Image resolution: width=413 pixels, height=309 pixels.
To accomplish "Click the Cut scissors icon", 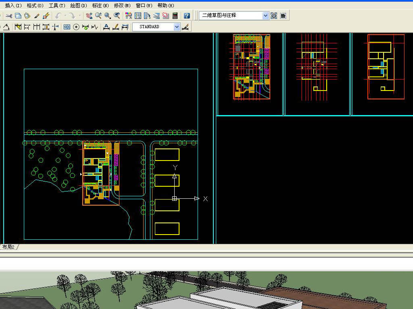I will 8,16.
